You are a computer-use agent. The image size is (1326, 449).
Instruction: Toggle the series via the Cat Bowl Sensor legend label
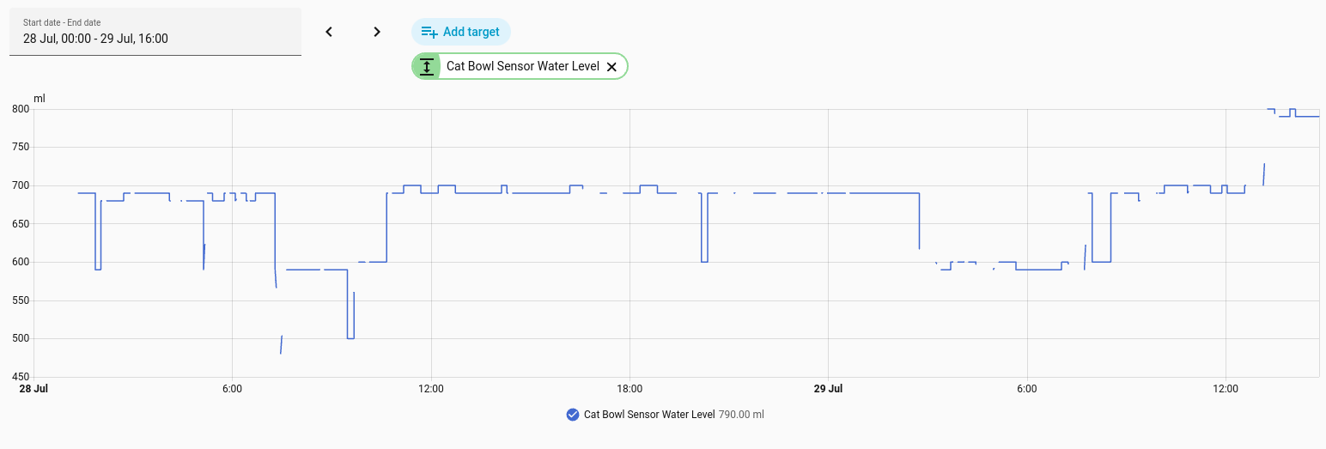(648, 415)
